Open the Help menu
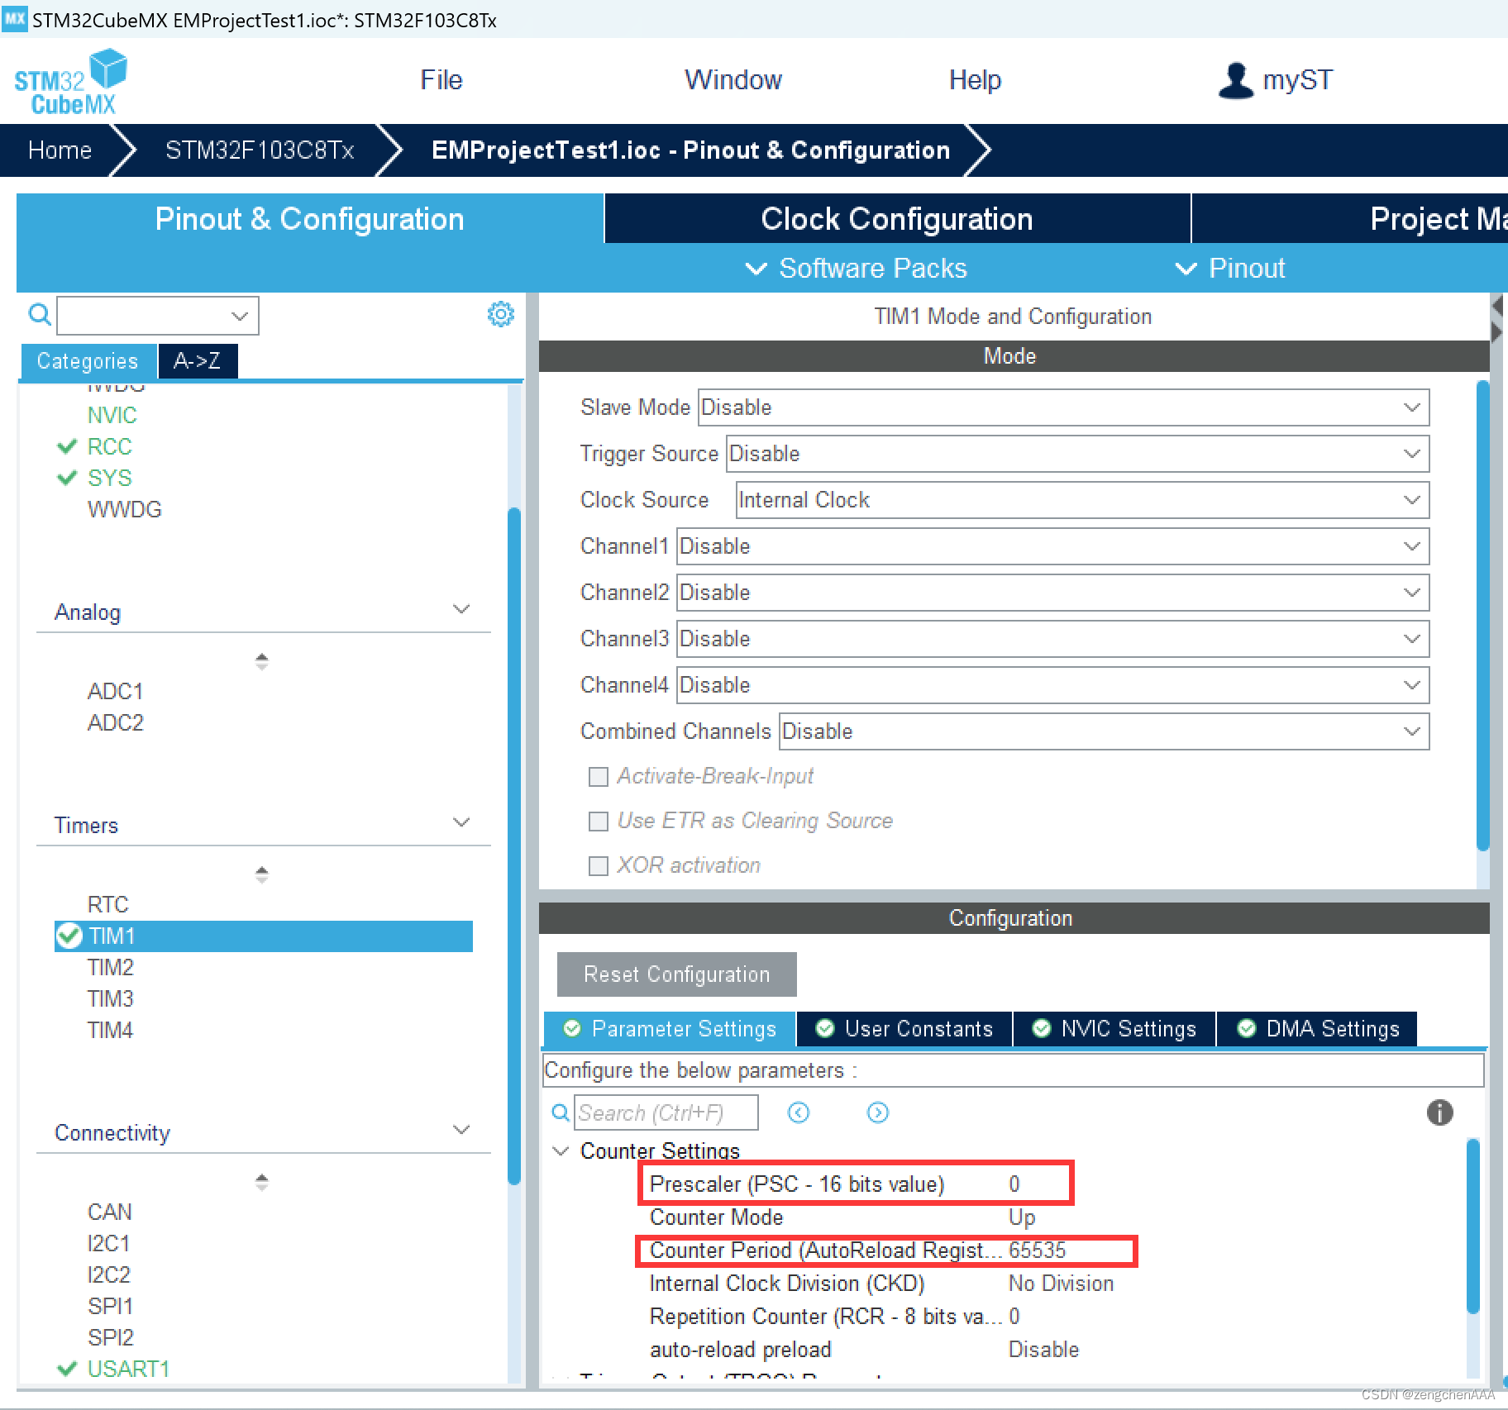The height and width of the screenshot is (1410, 1508). [975, 80]
